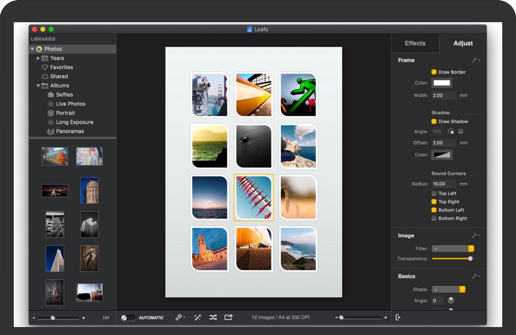Expand the Years tree item
Image resolution: width=516 pixels, height=335 pixels.
pyautogui.click(x=38, y=58)
